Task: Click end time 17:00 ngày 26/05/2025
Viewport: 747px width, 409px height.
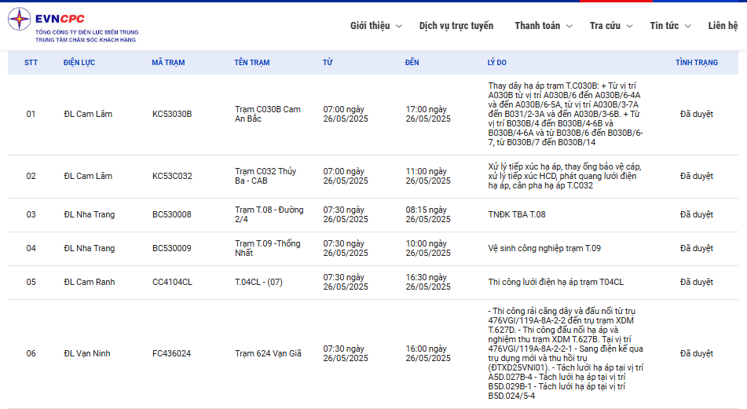Action: [428, 114]
